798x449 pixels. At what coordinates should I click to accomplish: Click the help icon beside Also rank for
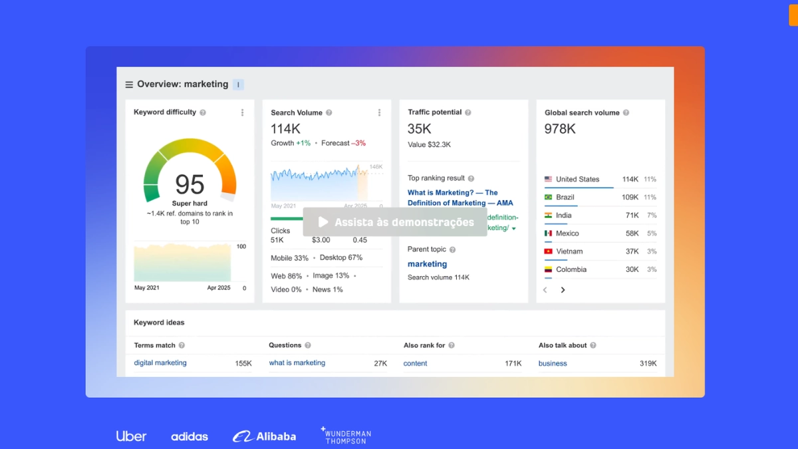tap(452, 345)
